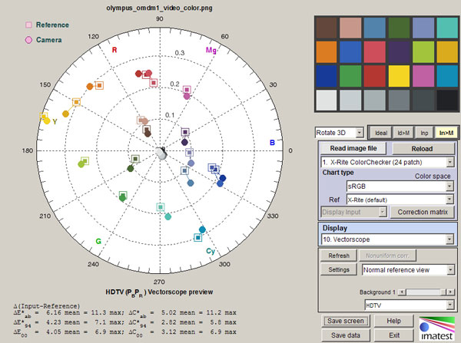Screen dimensions: 461x343
Task: Click the bright yellow patch in third row
Action: click(399, 76)
